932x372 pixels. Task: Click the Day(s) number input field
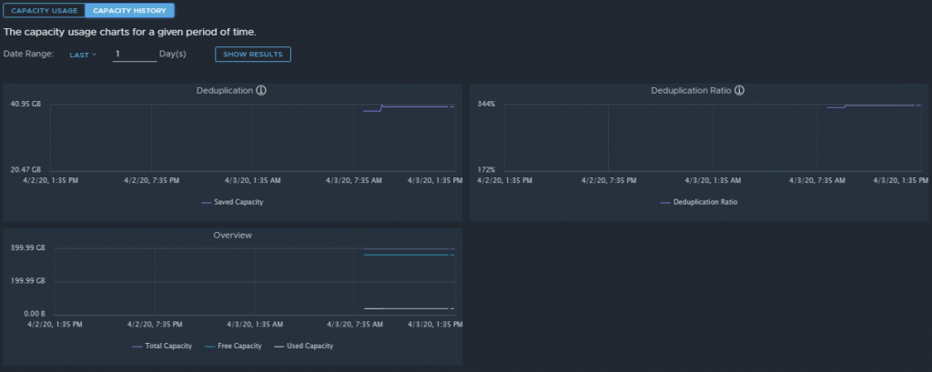[x=135, y=54]
